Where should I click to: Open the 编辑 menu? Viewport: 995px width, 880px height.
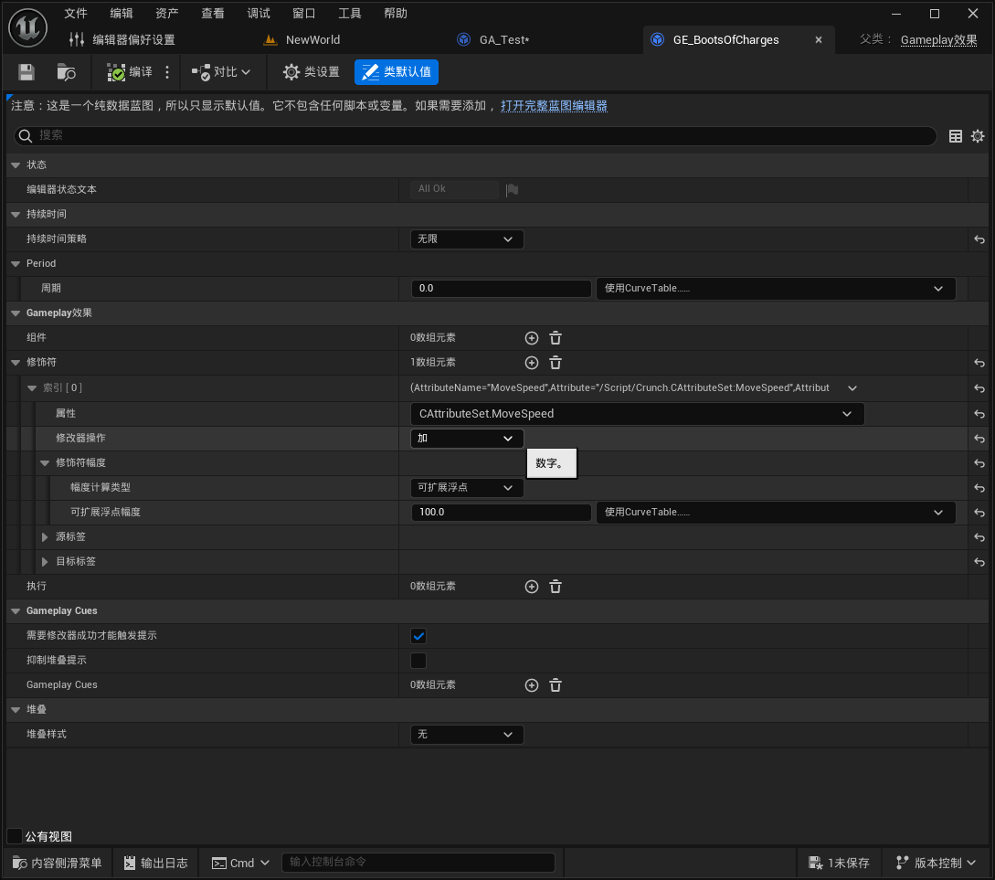[122, 14]
